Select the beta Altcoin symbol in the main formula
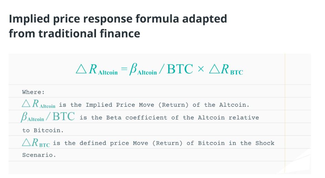Image resolution: width=325 pixels, height=178 pixels. 143,69
